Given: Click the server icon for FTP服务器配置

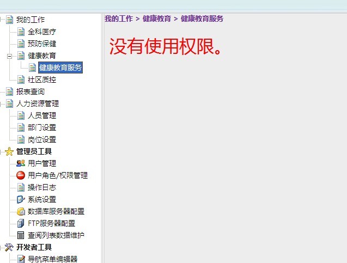Looking at the screenshot, I should (x=21, y=223).
